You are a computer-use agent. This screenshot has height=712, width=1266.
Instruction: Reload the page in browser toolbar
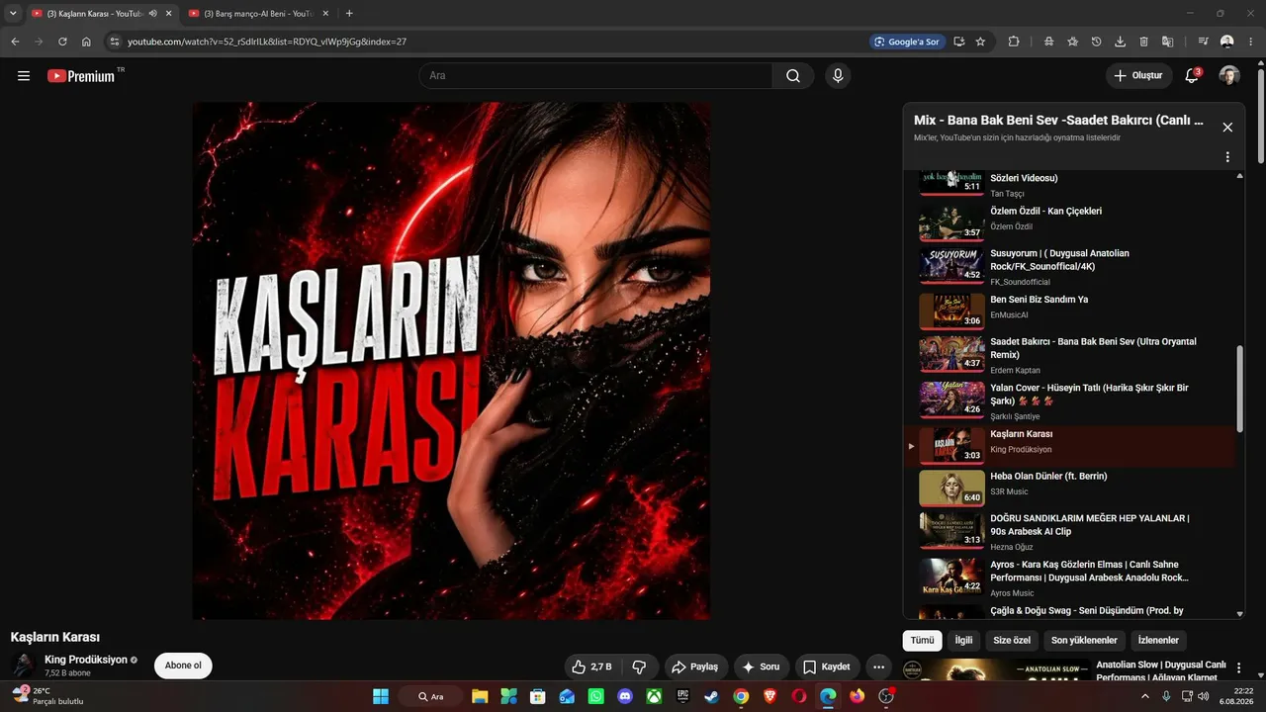point(62,42)
